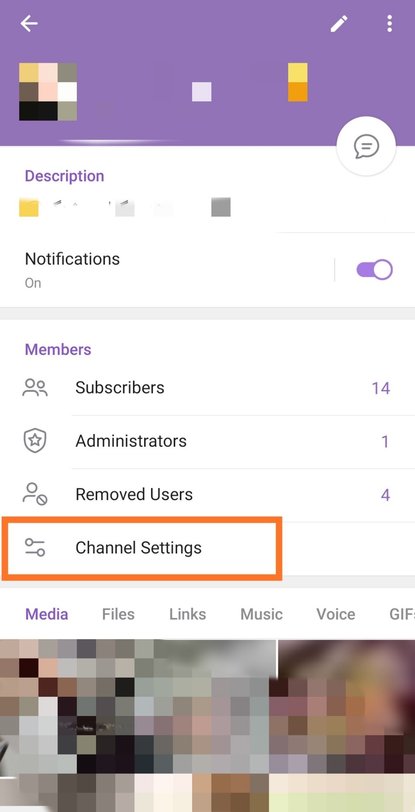Switch to the Links tab
The image size is (415, 812).
(x=188, y=614)
